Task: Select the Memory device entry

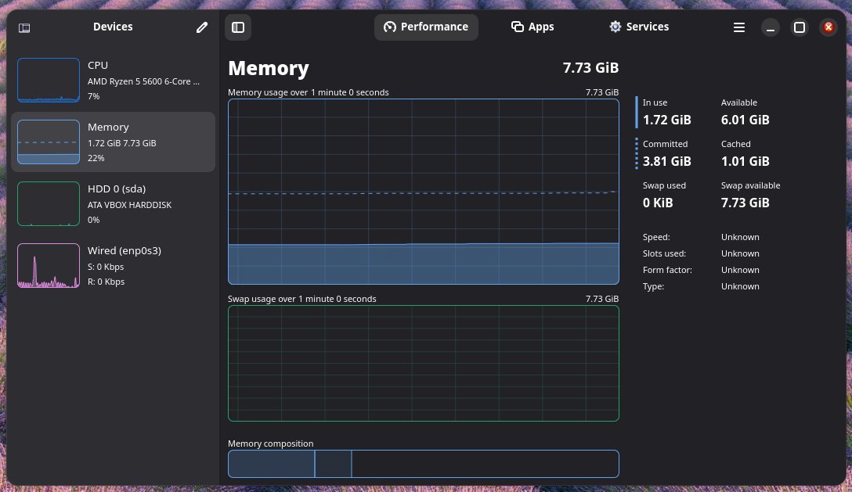Action: click(x=113, y=142)
